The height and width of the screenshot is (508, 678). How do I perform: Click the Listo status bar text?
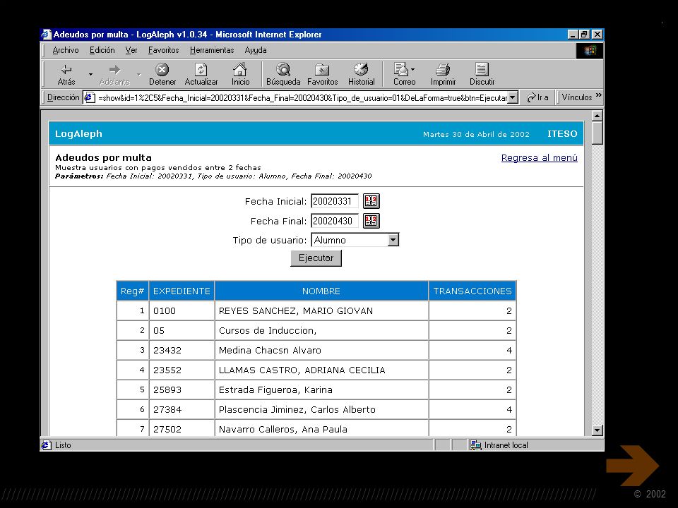coord(63,445)
